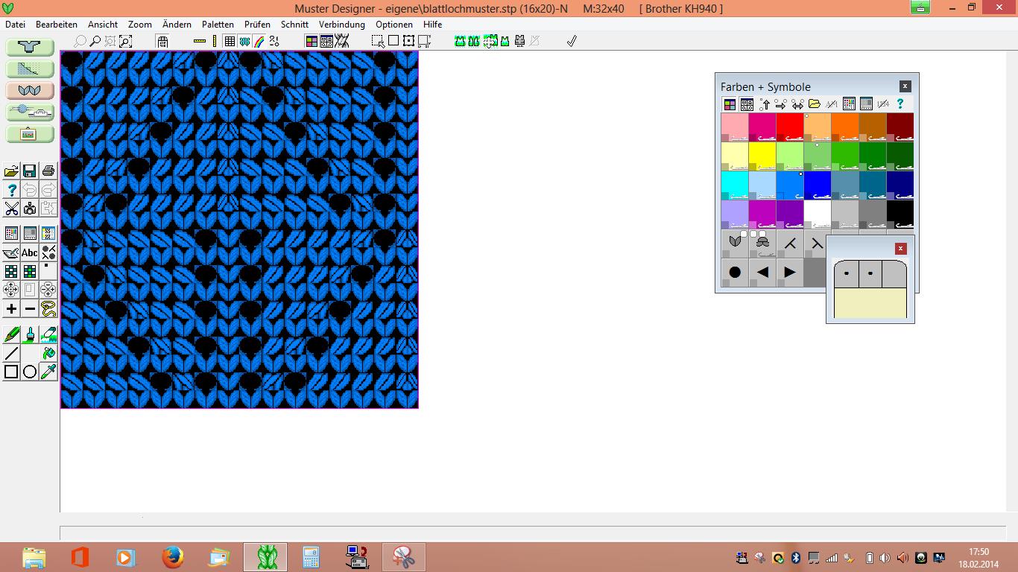
Task: Click the scissors cut icon
Action: click(x=11, y=209)
